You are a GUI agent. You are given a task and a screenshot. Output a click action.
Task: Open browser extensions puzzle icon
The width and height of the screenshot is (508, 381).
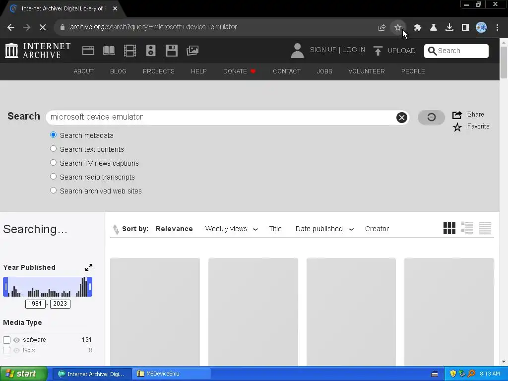[418, 27]
